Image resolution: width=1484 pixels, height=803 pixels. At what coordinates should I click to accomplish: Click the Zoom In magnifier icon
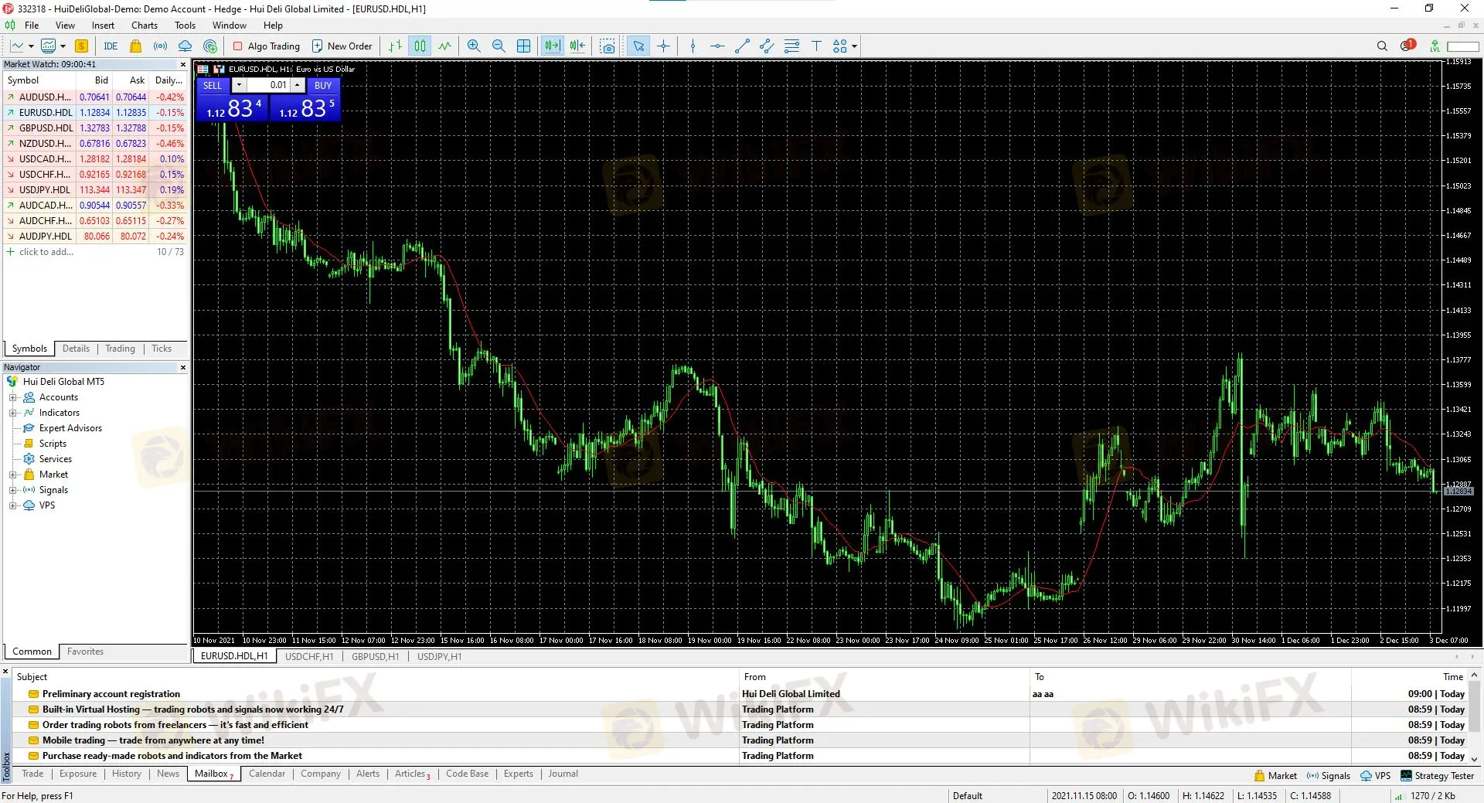click(x=474, y=46)
